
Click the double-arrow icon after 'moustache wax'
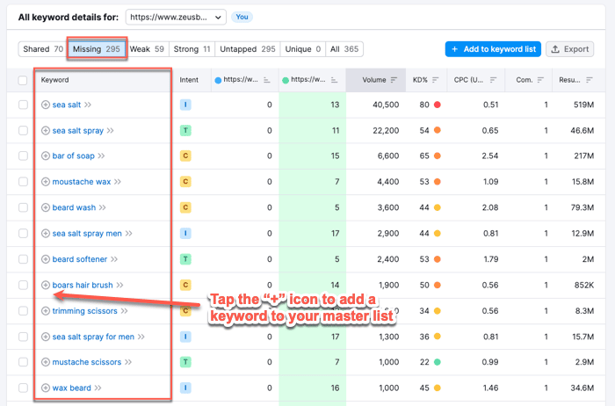117,182
